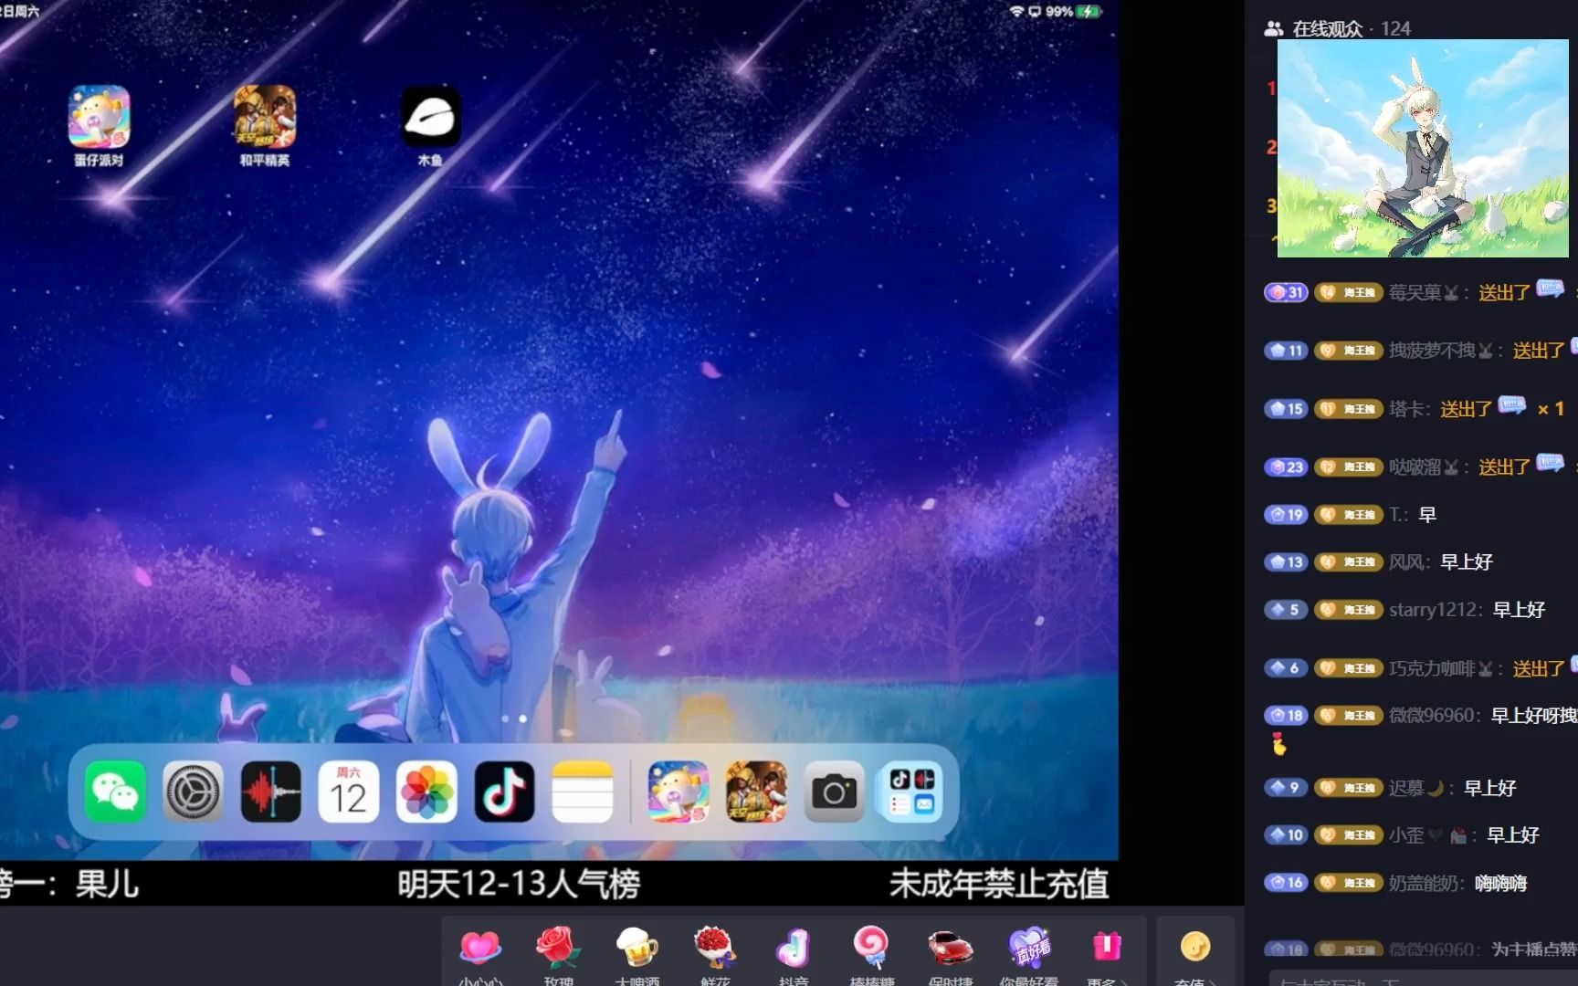Open Camera from the dock
Image resolution: width=1578 pixels, height=986 pixels.
(834, 792)
